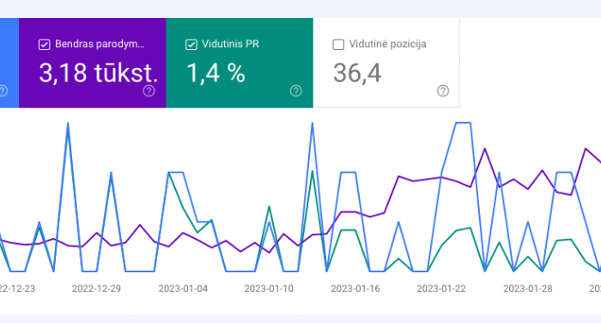The width and height of the screenshot is (601, 323).
Task: Click the 2022-12-29 date axis label
Action: [x=96, y=289]
